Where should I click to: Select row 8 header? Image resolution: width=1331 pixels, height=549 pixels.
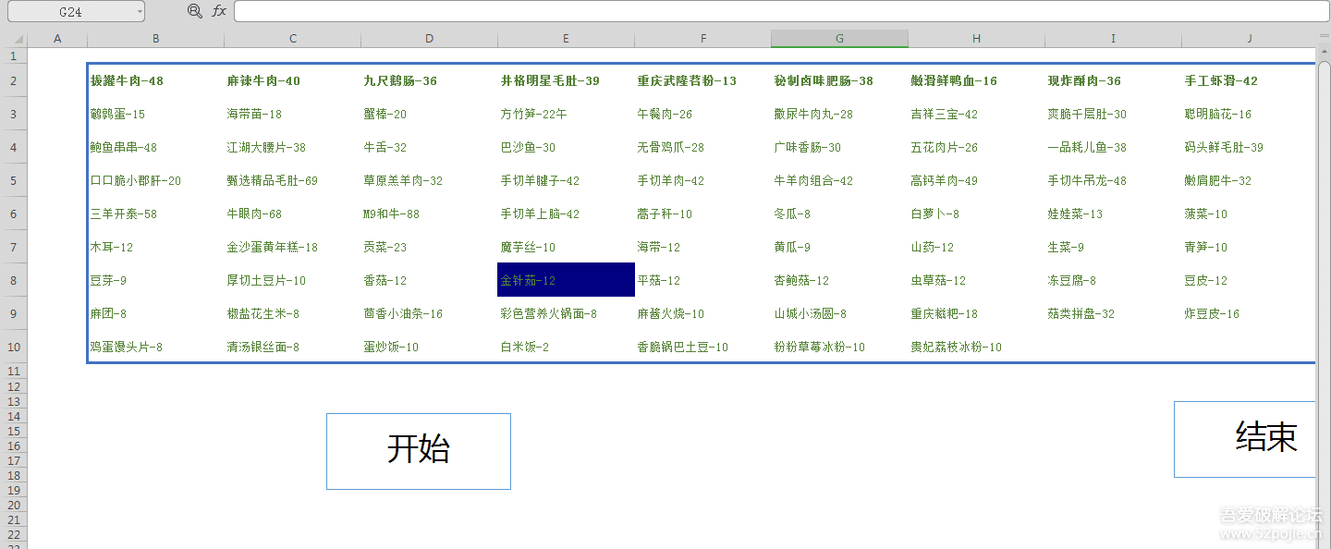(x=13, y=280)
